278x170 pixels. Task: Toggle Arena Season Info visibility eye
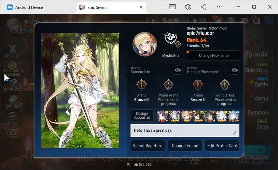(x=178, y=70)
